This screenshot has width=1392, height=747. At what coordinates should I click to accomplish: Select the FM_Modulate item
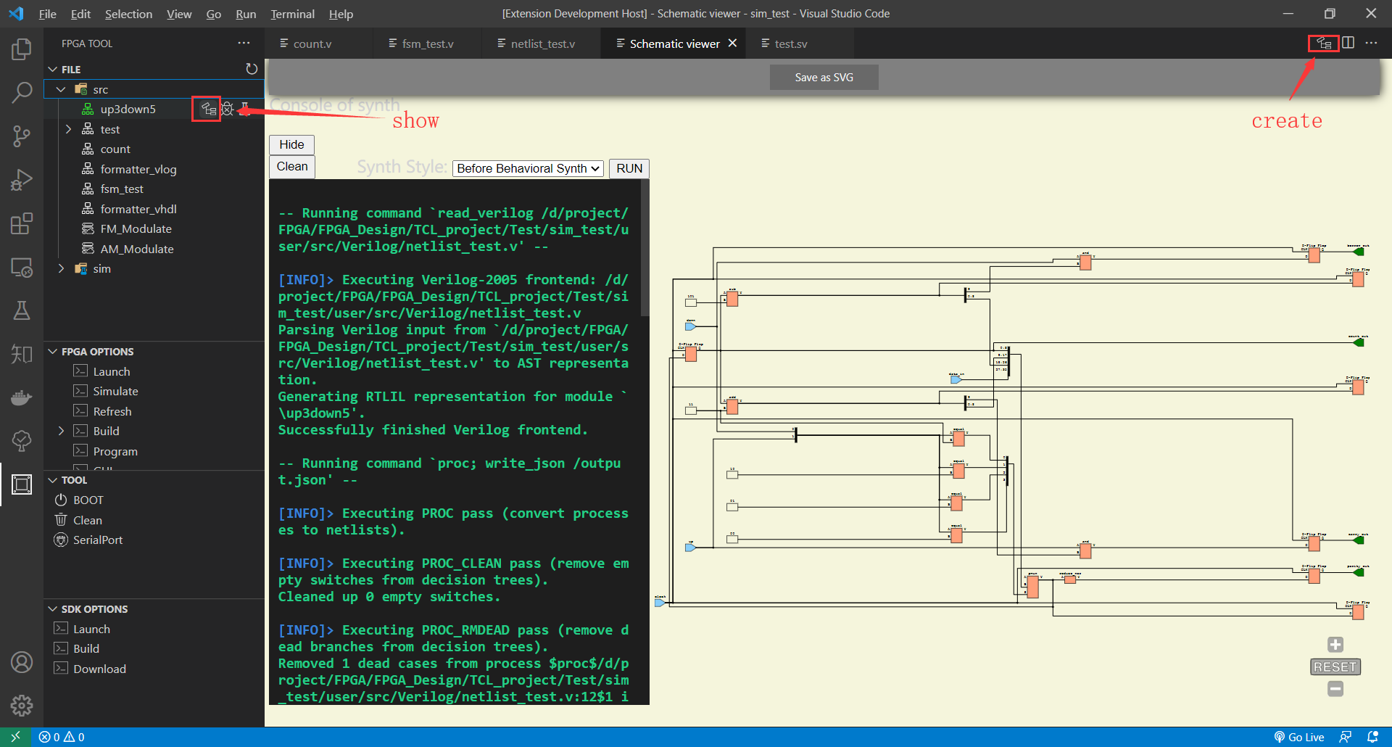pos(136,228)
